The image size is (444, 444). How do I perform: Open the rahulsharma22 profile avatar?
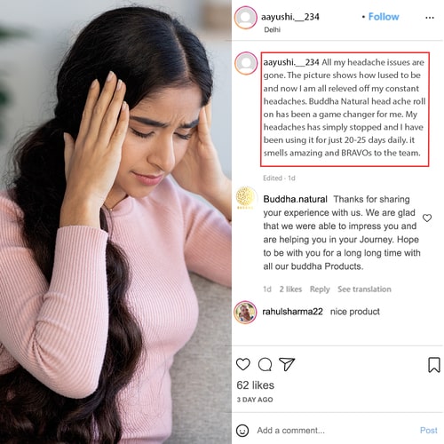pos(245,313)
